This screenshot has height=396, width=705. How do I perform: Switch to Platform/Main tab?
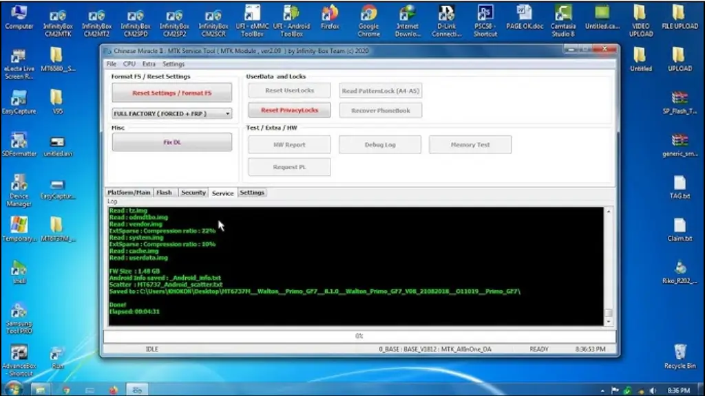(129, 192)
